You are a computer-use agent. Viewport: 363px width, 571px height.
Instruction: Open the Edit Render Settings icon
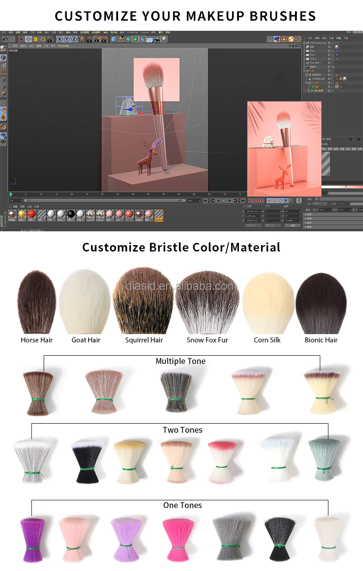coord(104,39)
